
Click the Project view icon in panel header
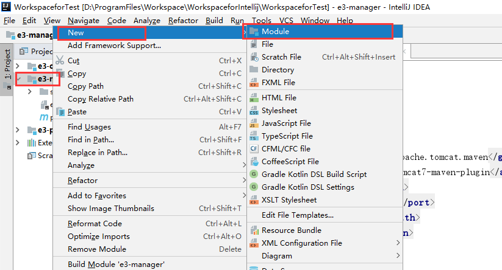(23, 51)
